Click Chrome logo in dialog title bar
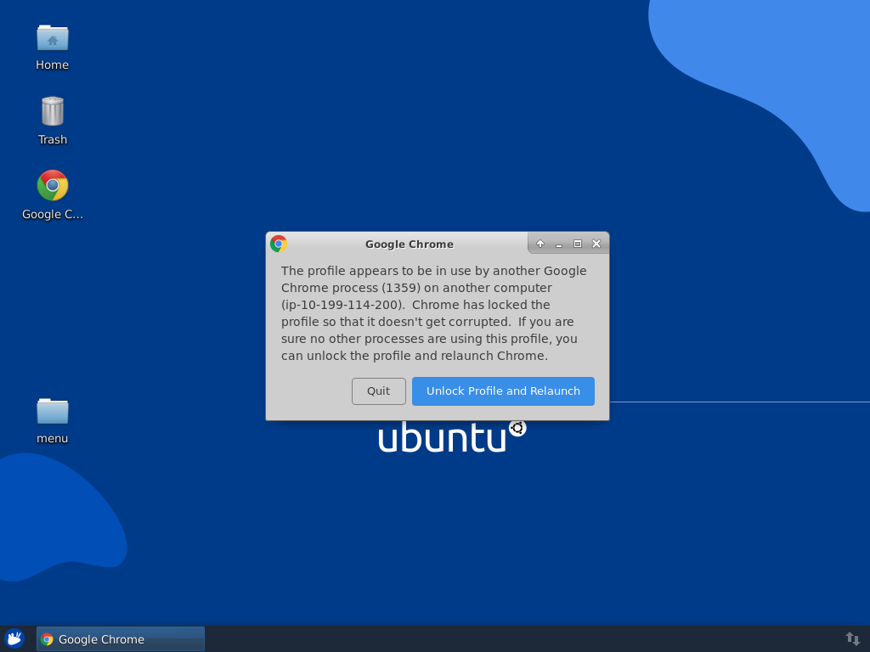This screenshot has height=652, width=870. (279, 244)
